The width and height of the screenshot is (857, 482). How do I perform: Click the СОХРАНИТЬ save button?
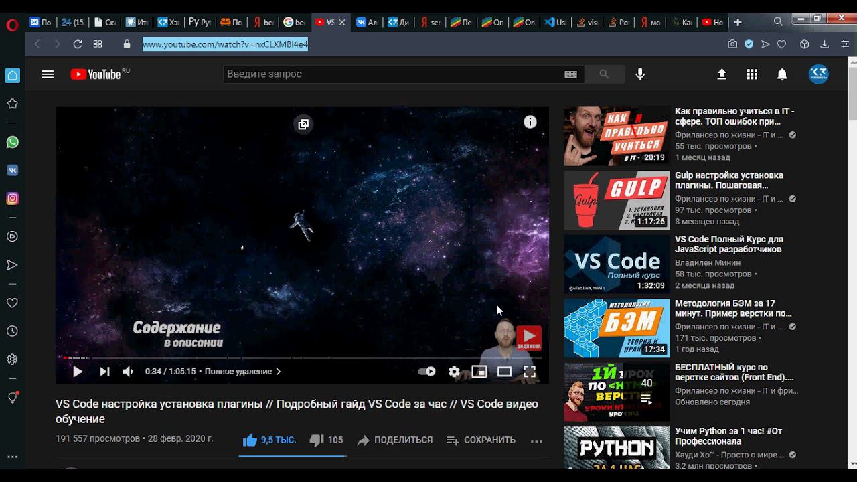pos(481,440)
